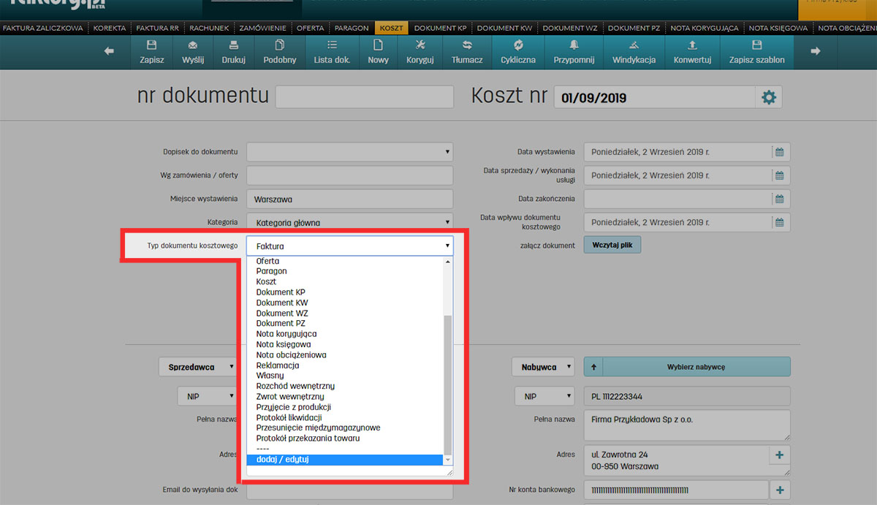Add another address with plus button
Image resolution: width=877 pixels, height=505 pixels.
click(779, 455)
